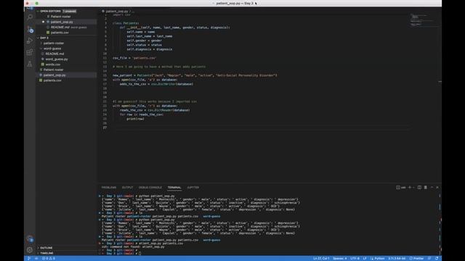Click the unsaved dot beside patient_oop.py

(x=44, y=22)
